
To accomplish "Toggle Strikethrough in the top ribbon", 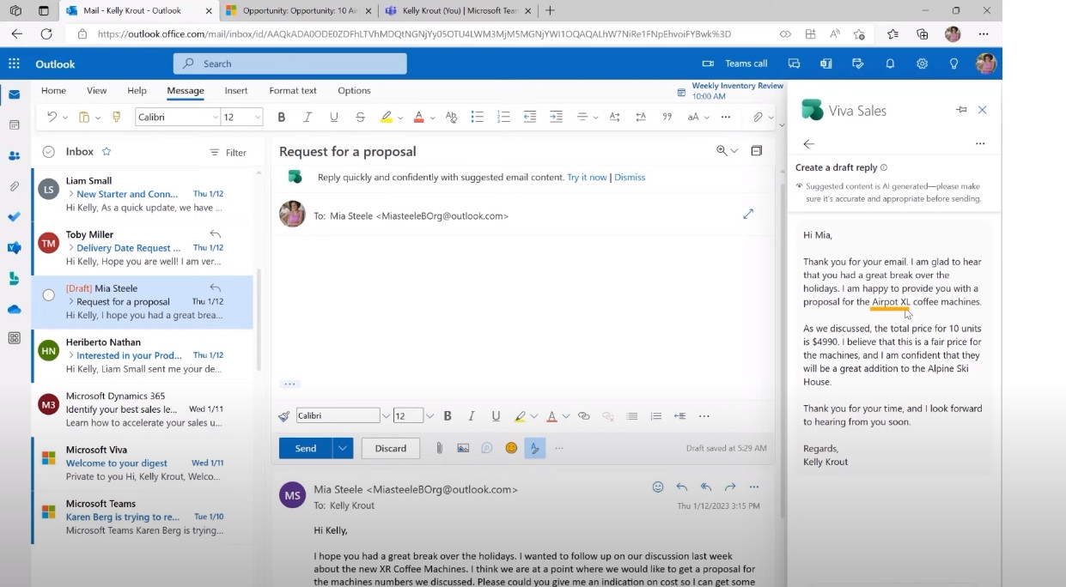I will pyautogui.click(x=360, y=117).
